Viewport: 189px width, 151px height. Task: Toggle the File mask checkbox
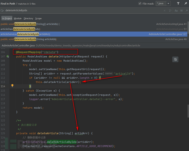pyautogui.click(x=140, y=4)
